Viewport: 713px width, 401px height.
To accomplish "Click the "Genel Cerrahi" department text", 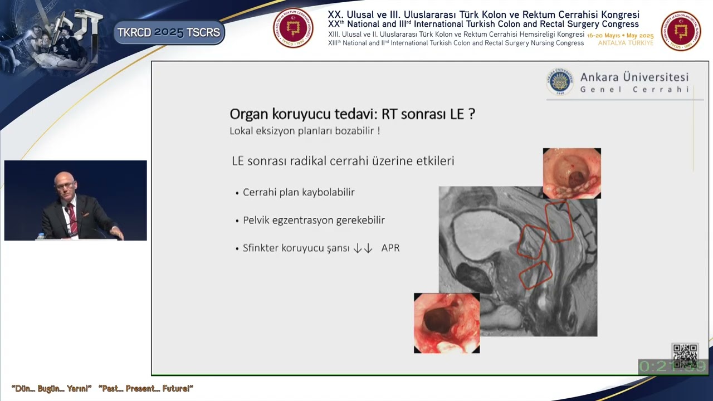I will (x=634, y=90).
